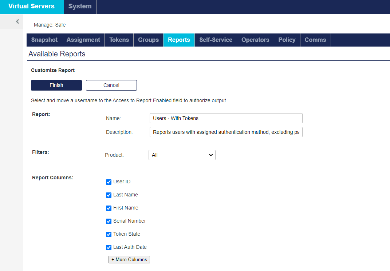Open the Groups tab
390x271 pixels.
[x=148, y=40]
